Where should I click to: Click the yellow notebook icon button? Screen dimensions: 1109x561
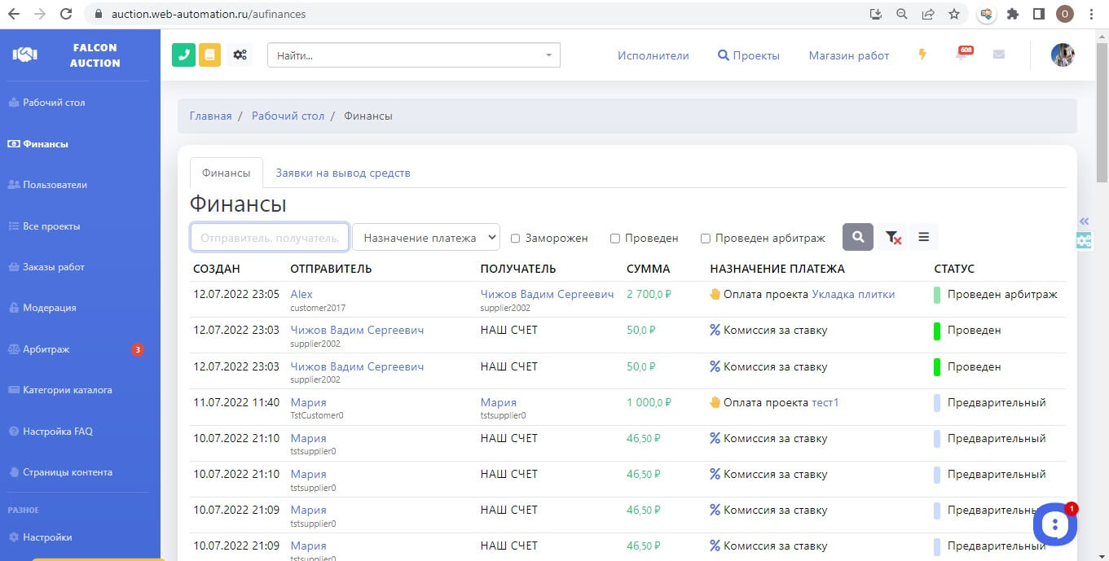(x=210, y=55)
